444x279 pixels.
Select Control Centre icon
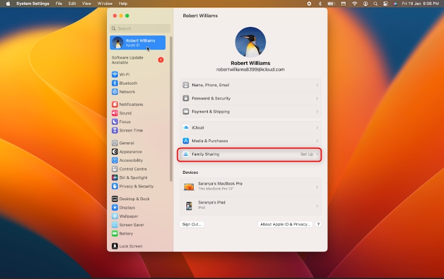point(114,169)
